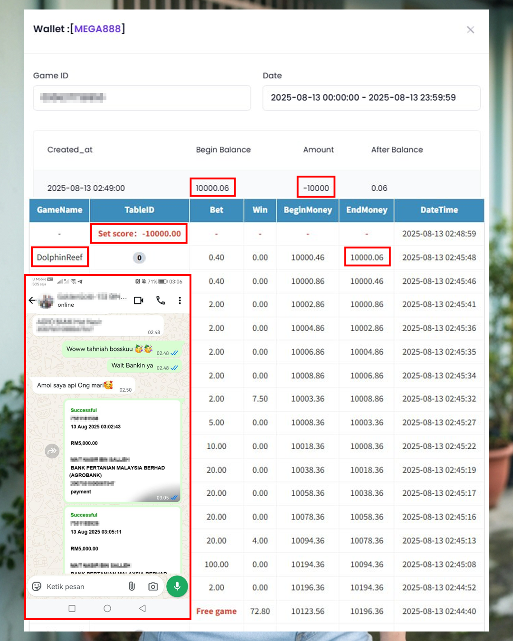This screenshot has height=641, width=513.
Task: Click the created_at 2025-08-13 02:49:00
Action: click(86, 188)
